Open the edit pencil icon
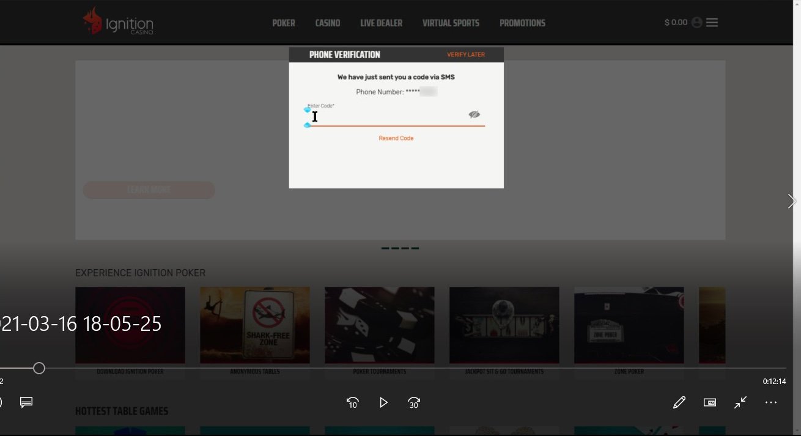This screenshot has width=801, height=436. (679, 402)
